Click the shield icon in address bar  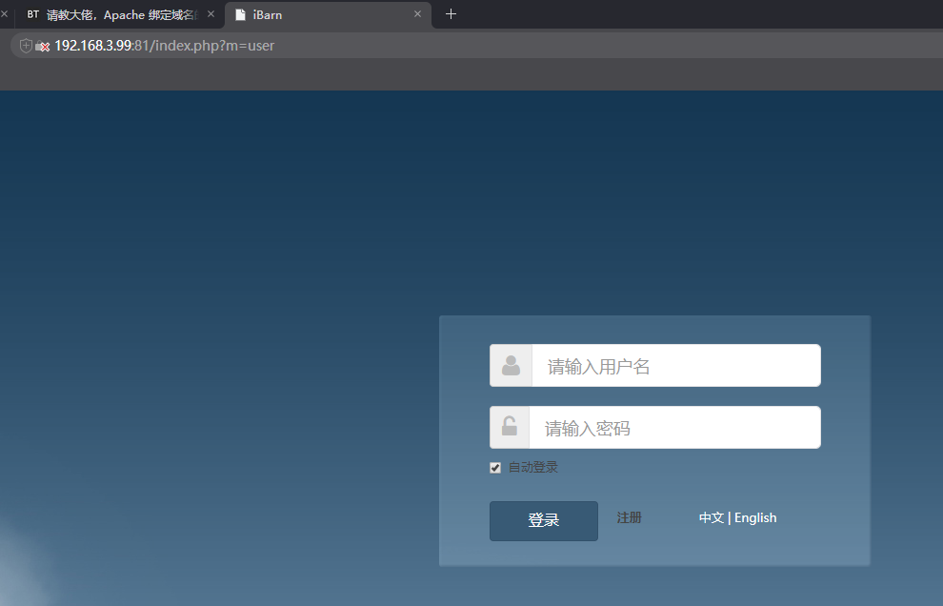pos(26,46)
